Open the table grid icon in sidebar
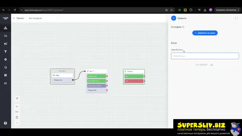 pyautogui.click(x=5, y=75)
